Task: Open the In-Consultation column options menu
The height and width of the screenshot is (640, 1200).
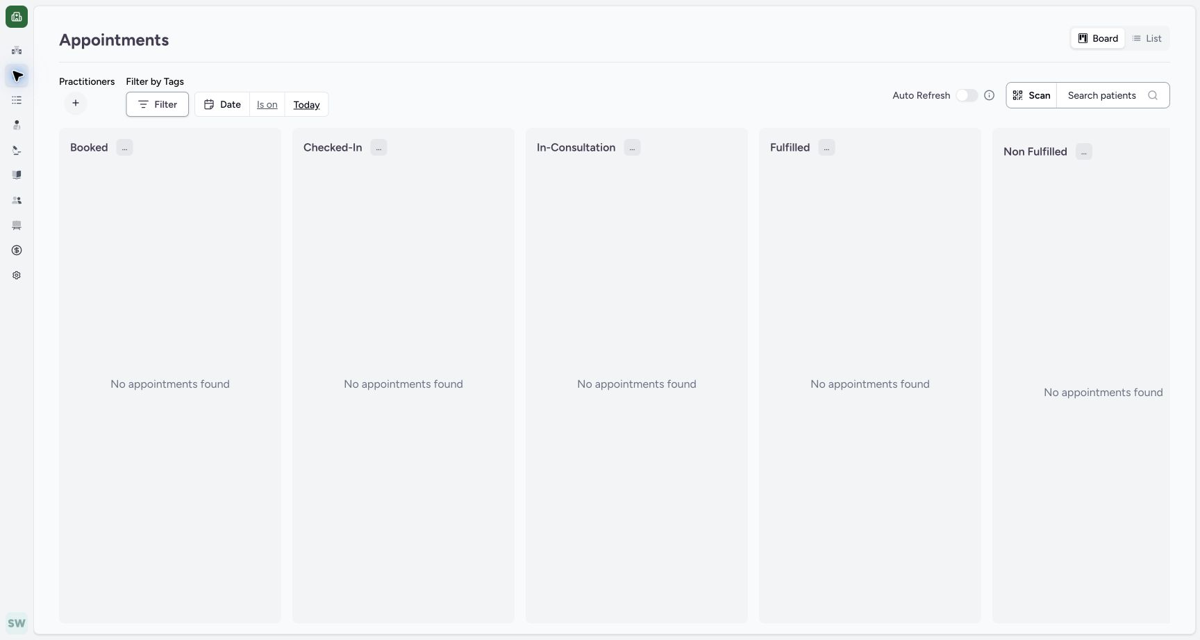Action: click(632, 147)
